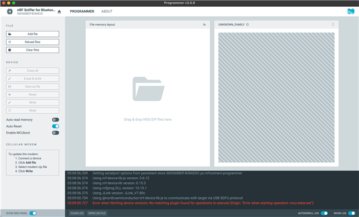
Task: Switch to the PROGRAMMER tab
Action: [82, 11]
